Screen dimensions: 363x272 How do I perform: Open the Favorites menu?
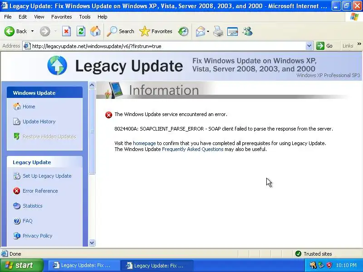(x=62, y=17)
